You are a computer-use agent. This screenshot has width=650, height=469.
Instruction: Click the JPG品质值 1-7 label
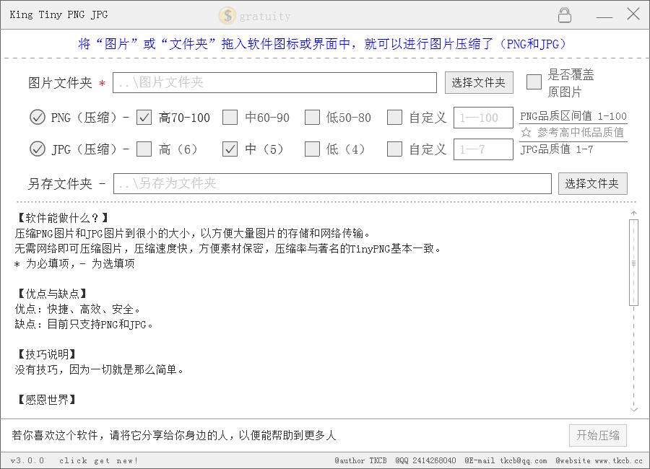coord(557,149)
